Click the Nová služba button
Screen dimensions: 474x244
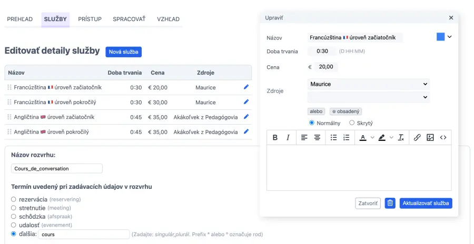pyautogui.click(x=123, y=52)
